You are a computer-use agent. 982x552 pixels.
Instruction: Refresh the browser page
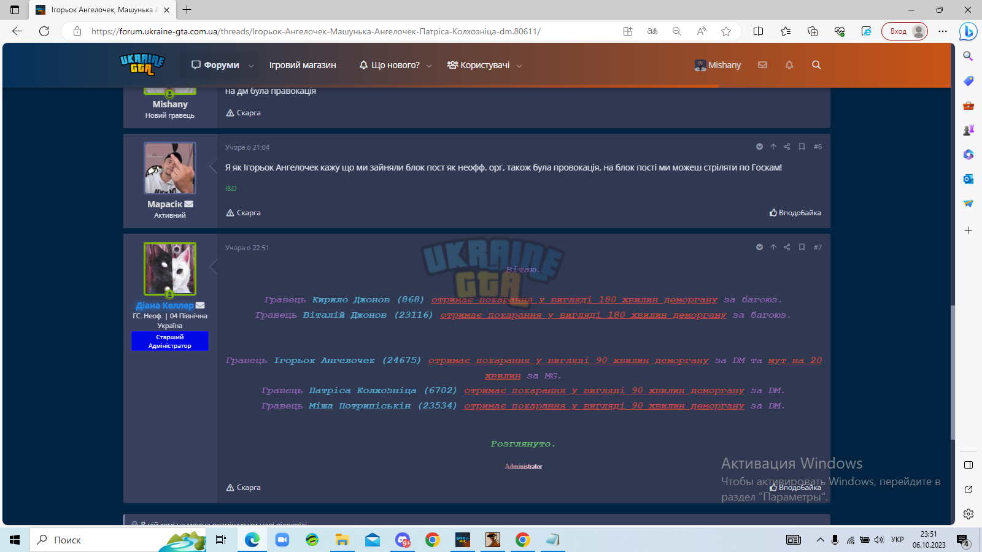coord(44,31)
